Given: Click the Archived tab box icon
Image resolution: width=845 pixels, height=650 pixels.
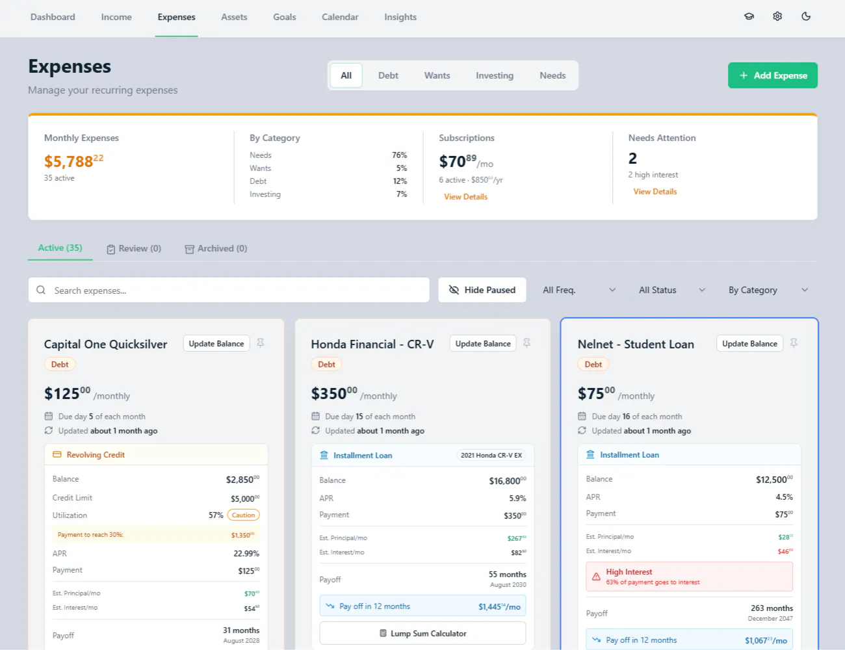Looking at the screenshot, I should pyautogui.click(x=190, y=249).
